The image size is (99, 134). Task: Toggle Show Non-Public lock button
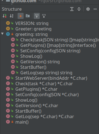click(x=21, y=16)
